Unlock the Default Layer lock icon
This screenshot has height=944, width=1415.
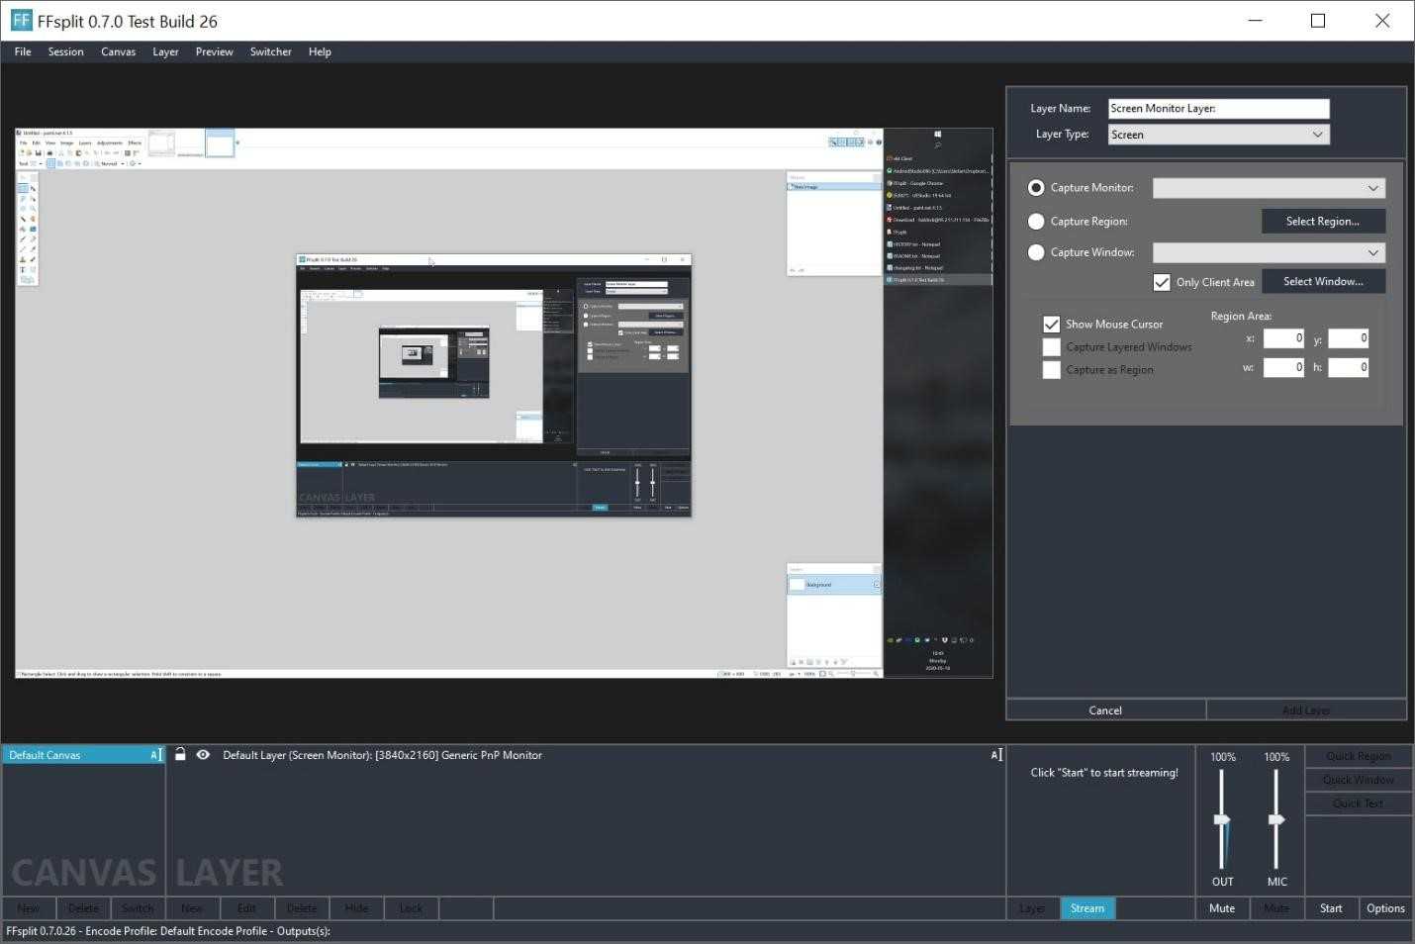click(x=180, y=755)
